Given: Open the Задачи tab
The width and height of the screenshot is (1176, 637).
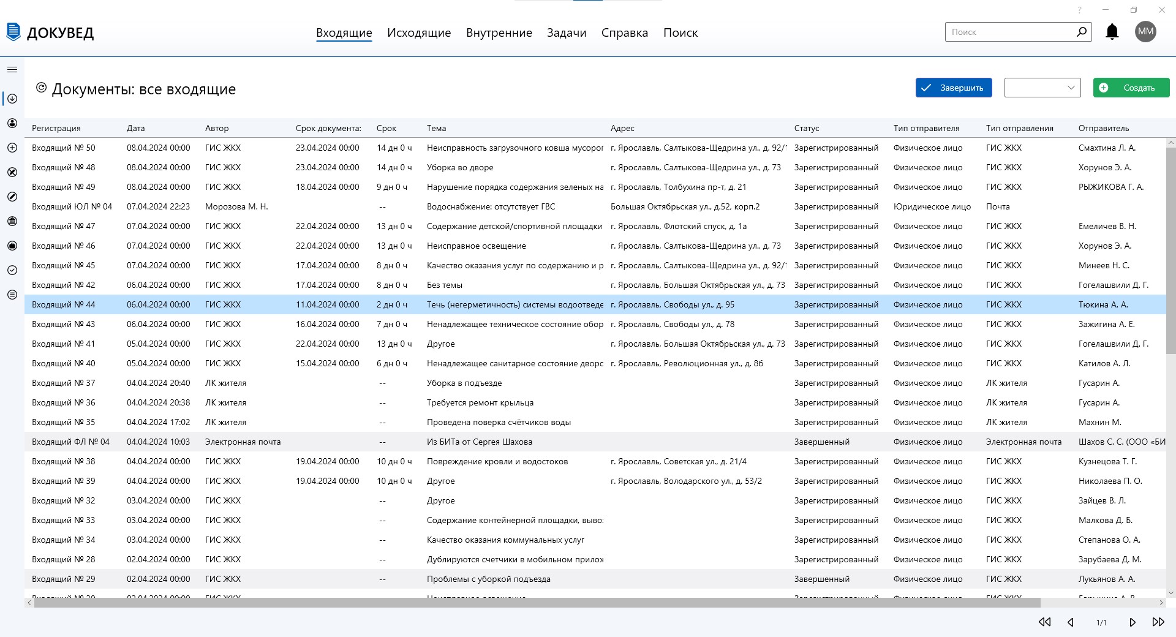Looking at the screenshot, I should coord(567,32).
